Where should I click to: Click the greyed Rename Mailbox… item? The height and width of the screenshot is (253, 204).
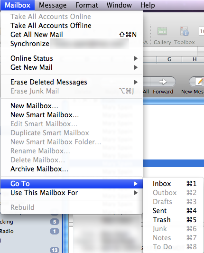[x=72, y=151]
